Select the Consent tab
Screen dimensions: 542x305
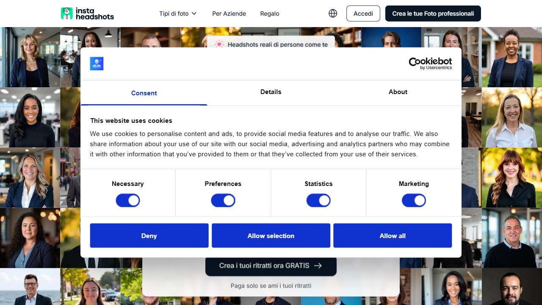144,93
